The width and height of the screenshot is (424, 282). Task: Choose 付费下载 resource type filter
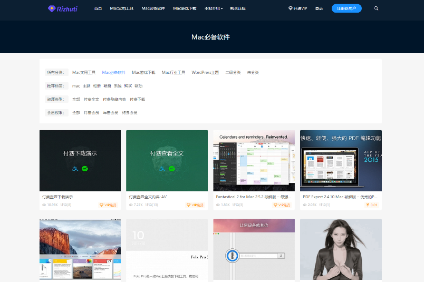coord(137,99)
